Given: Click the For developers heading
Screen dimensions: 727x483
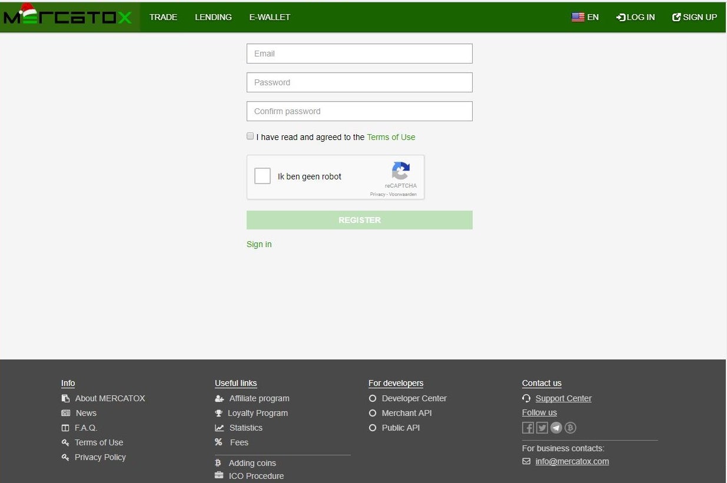Looking at the screenshot, I should pos(396,383).
